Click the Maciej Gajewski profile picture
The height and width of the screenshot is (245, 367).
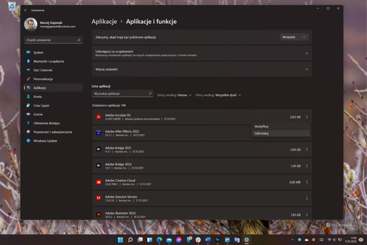point(31,24)
